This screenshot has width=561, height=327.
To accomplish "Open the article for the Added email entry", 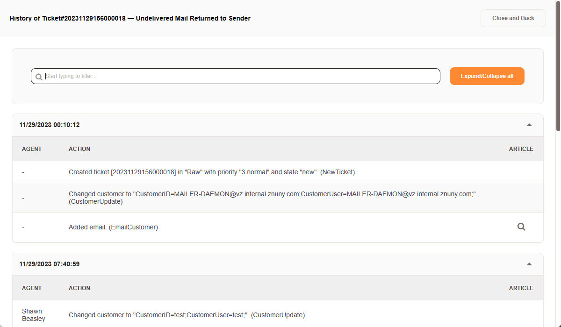I will 521,227.
